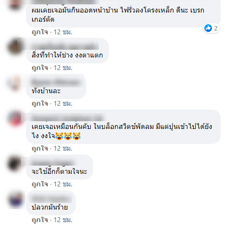240x226 pixels.
Task: Open profile picture beside 'สิ่งที่ทำให้ช่าง งงตาแตก' comment
Action: click(15, 47)
